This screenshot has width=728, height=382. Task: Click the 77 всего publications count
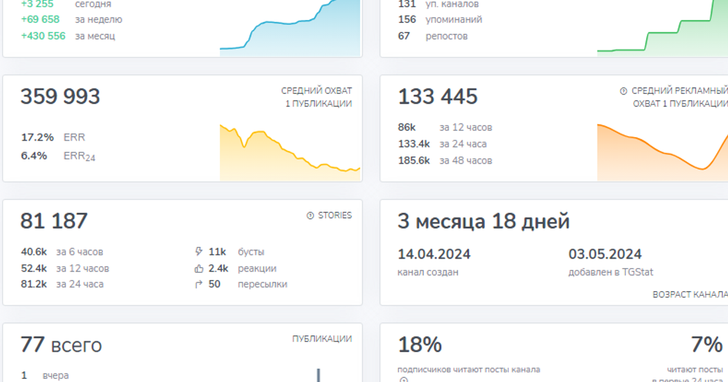[61, 345]
